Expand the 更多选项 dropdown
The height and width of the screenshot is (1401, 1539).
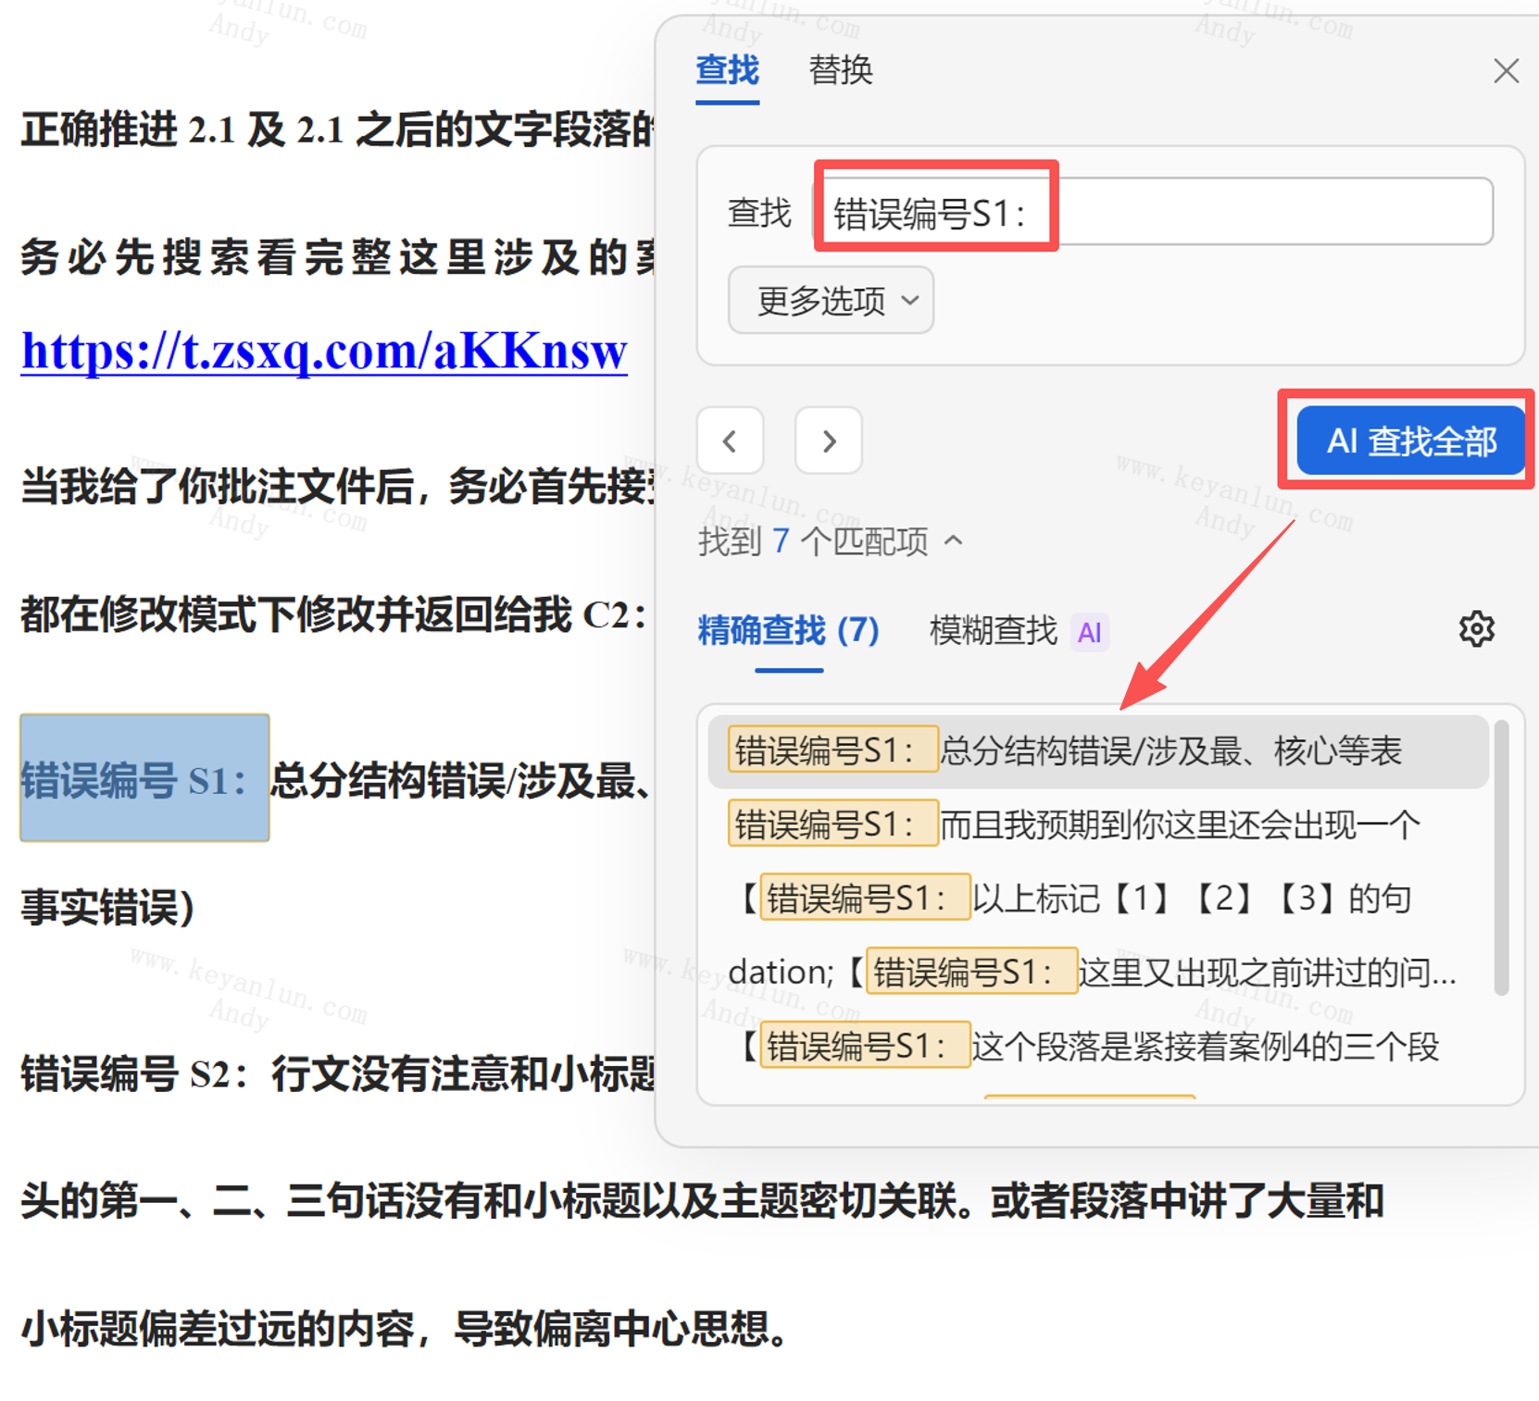pyautogui.click(x=831, y=300)
